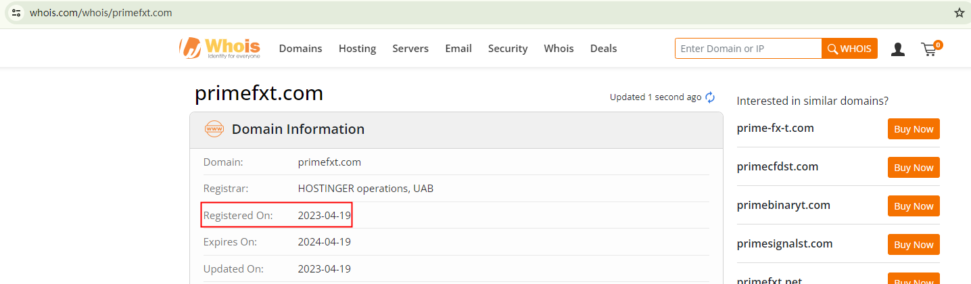Open the Domains menu
This screenshot has width=971, height=284.
click(x=300, y=49)
